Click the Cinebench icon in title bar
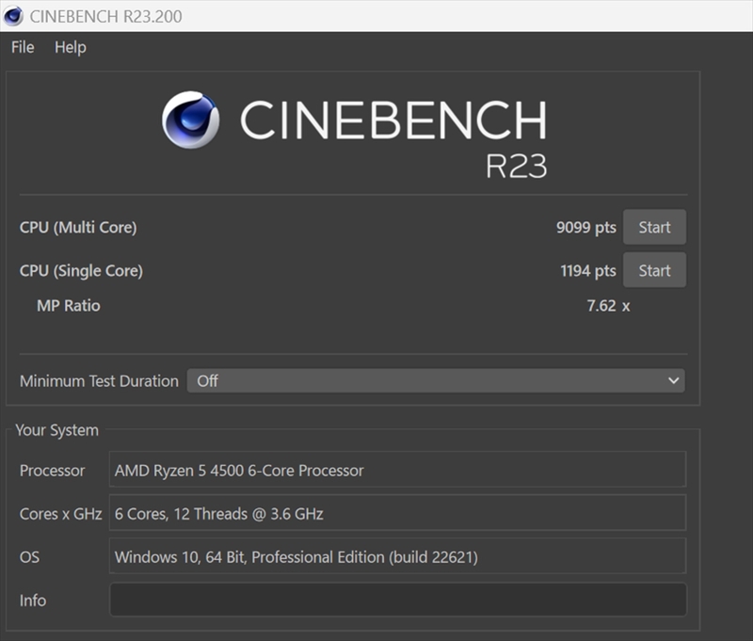The image size is (753, 641). 13,16
